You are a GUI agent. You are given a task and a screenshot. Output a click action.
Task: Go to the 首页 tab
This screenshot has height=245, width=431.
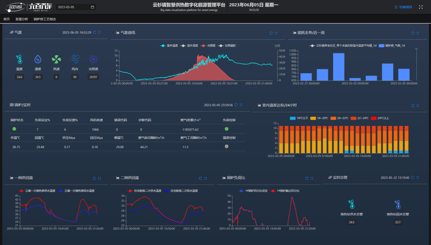[6, 19]
